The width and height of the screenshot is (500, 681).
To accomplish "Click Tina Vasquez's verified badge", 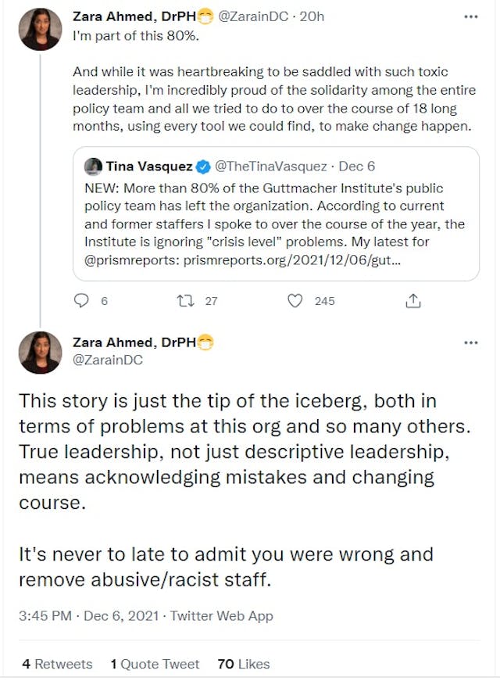I will tap(203, 166).
